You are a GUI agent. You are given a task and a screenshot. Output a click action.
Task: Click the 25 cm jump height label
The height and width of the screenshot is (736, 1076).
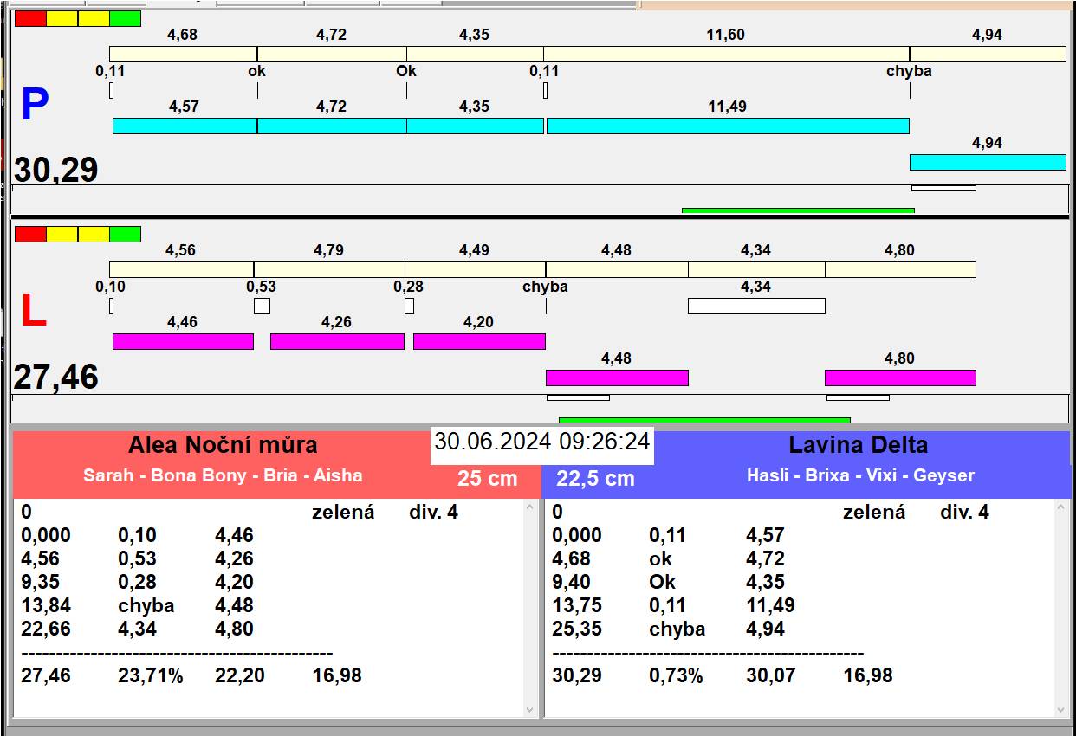487,478
